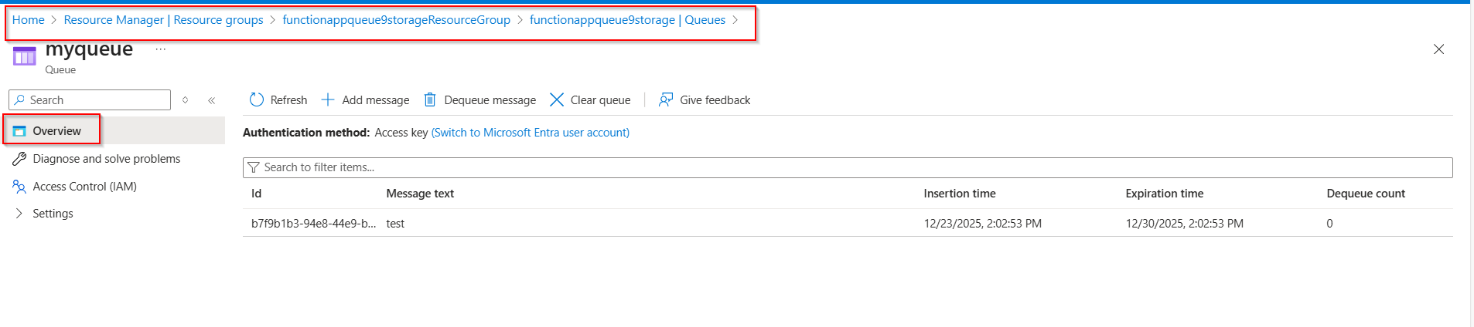
Task: Click the Overview menu icon
Action: [19, 131]
